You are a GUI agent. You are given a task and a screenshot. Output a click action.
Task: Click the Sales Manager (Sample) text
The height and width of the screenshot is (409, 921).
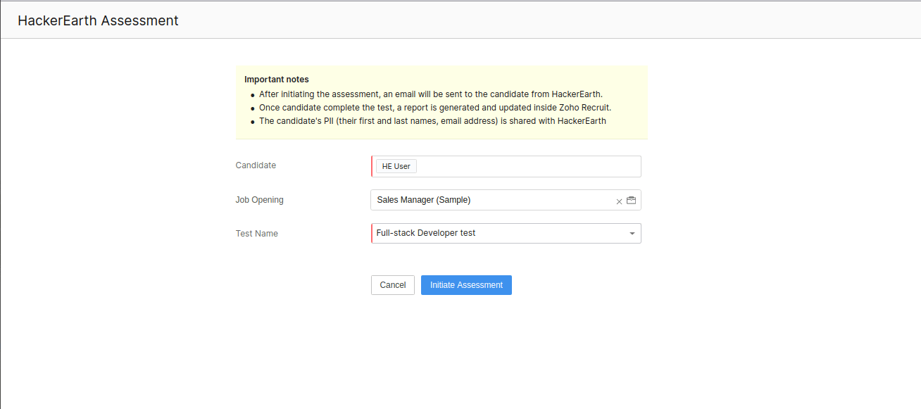tap(423, 200)
